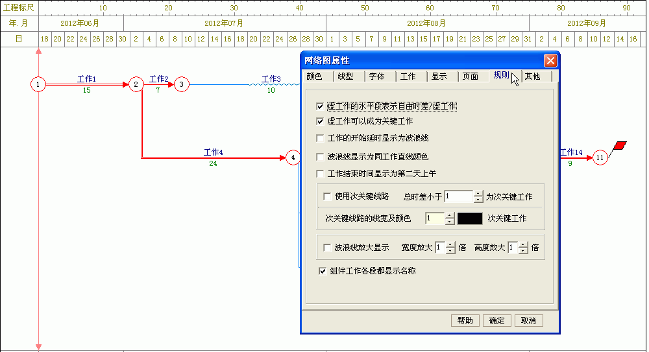Screen dimensions: 649x352
Task: Select the 工作14 activity label
Action: pos(571,152)
